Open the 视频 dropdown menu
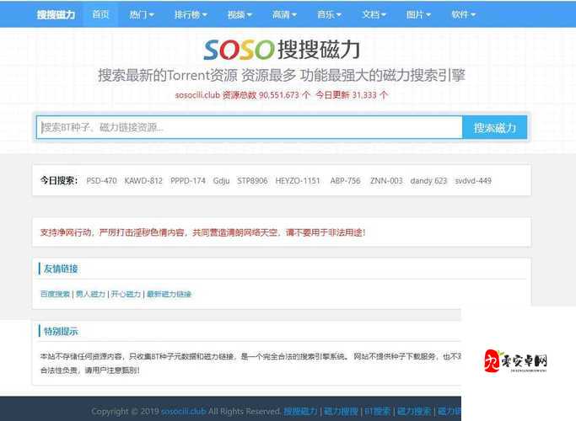Viewport: 576px width, 421px height. (240, 14)
